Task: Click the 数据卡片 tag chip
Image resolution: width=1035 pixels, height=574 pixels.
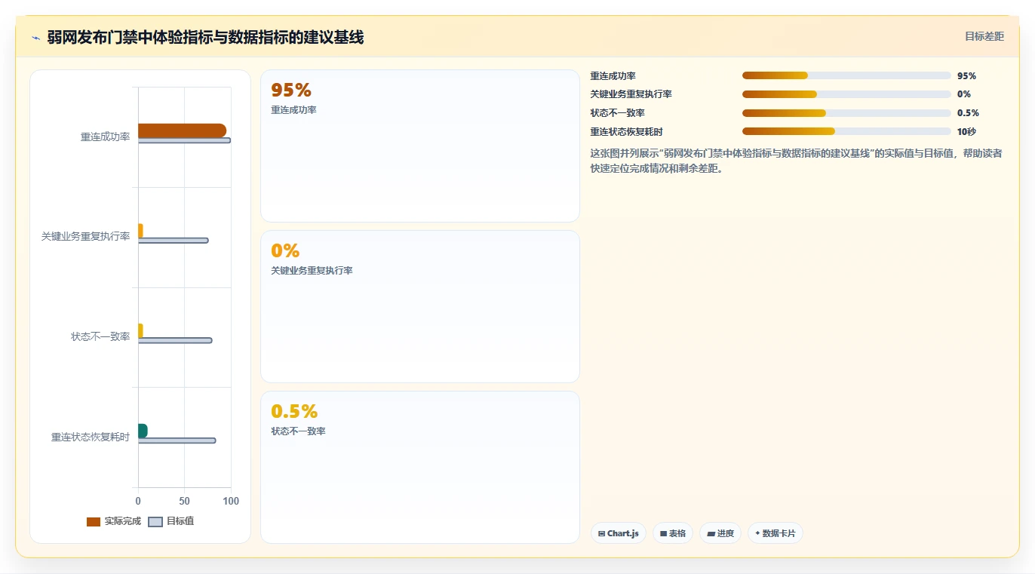Action: [775, 533]
